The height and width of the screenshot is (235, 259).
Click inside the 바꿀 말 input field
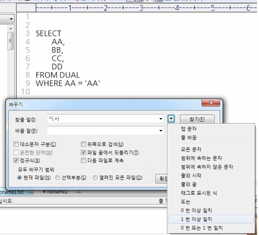point(102,131)
